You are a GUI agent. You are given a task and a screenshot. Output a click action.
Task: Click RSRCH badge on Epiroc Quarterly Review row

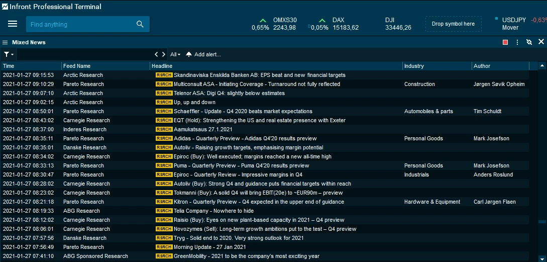[x=164, y=174]
